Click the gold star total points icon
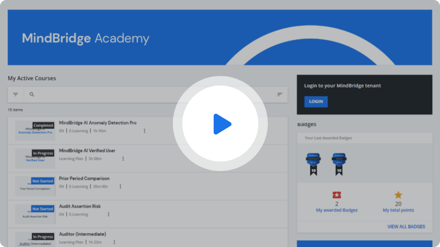This screenshot has height=247, width=440. (398, 195)
